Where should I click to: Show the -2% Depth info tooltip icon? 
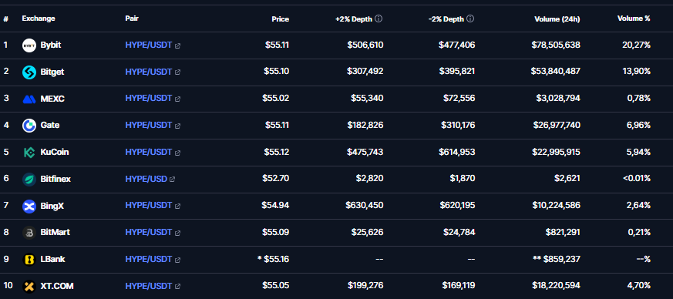tap(470, 18)
